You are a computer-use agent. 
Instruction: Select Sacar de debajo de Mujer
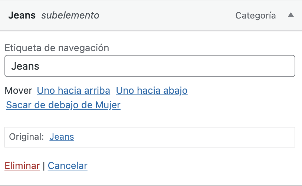point(63,105)
